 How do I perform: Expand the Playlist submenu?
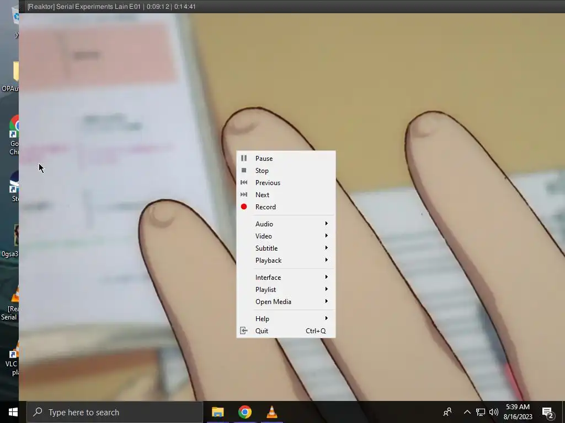point(286,290)
